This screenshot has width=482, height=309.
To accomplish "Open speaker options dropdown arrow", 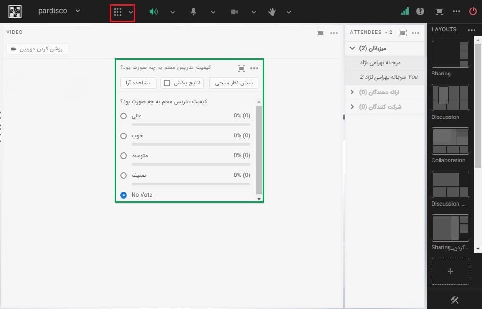I will click(x=173, y=12).
